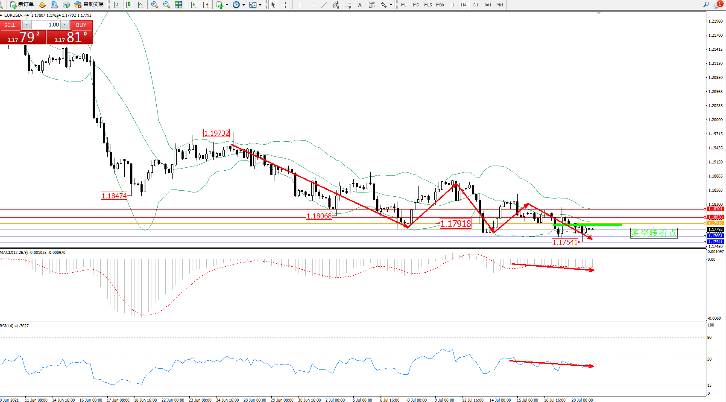The image size is (726, 402).
Task: Select the crosshair cursor tool
Action: (285, 5)
